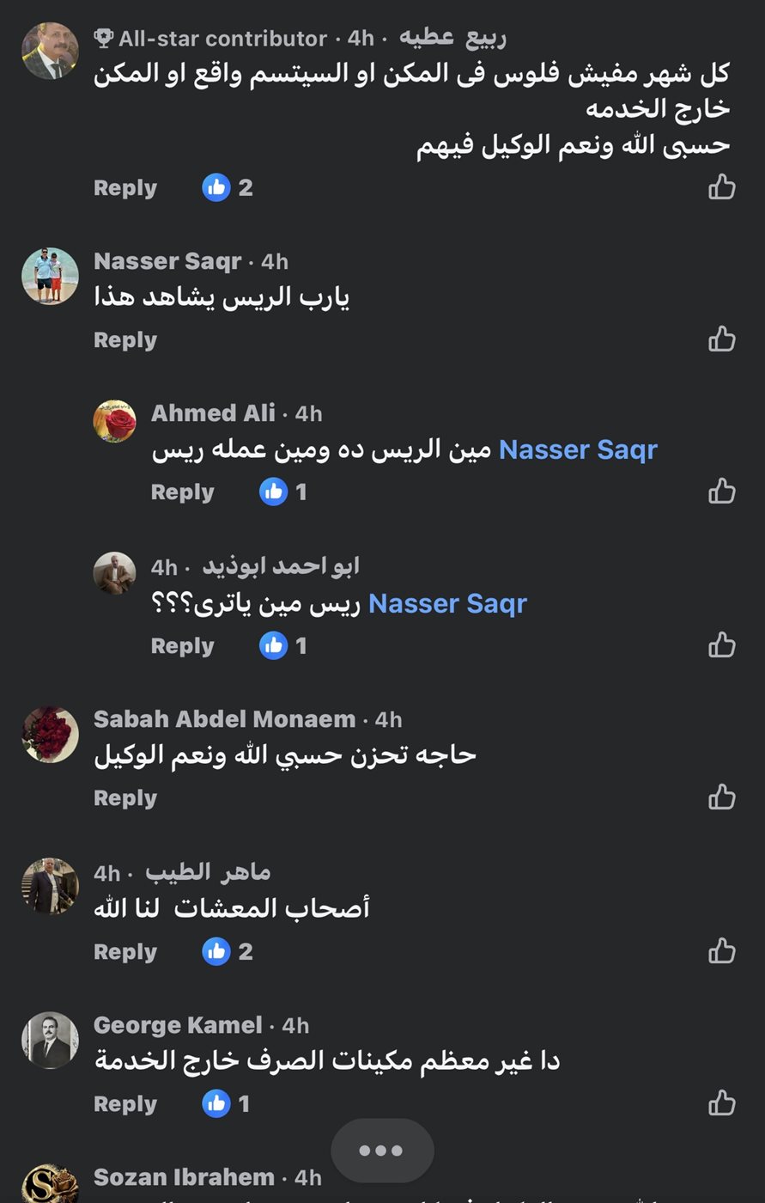Open Nasser Saqr mention in Ahmed Ali's reply

tap(578, 449)
